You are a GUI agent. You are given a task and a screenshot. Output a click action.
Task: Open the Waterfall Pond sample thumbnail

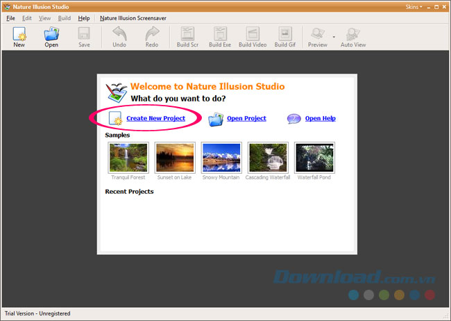click(x=315, y=157)
